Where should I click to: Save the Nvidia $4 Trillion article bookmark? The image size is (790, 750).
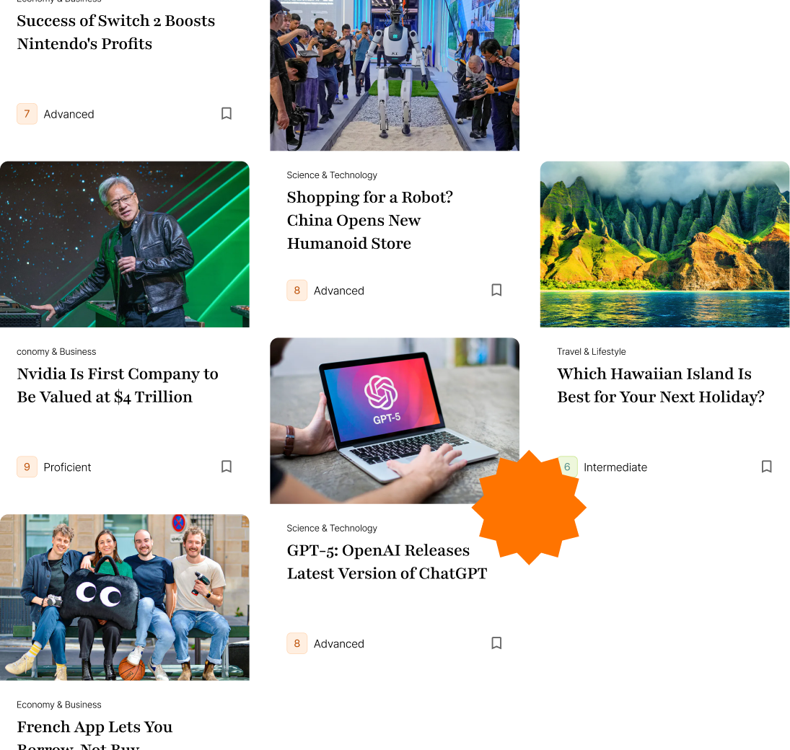pyautogui.click(x=227, y=467)
